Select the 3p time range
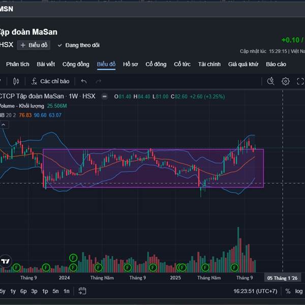305x305 pixels. point(34,291)
